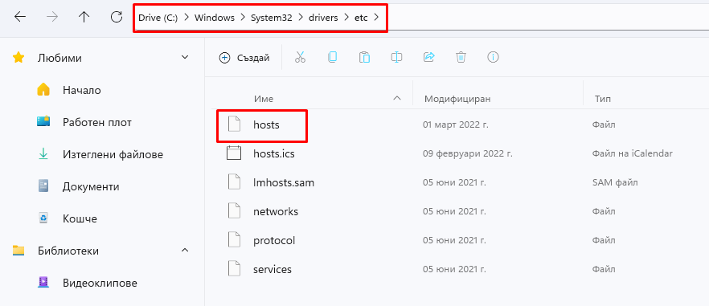The height and width of the screenshot is (306, 709).
Task: Open Начало in the sidebar
Action: pyautogui.click(x=82, y=90)
